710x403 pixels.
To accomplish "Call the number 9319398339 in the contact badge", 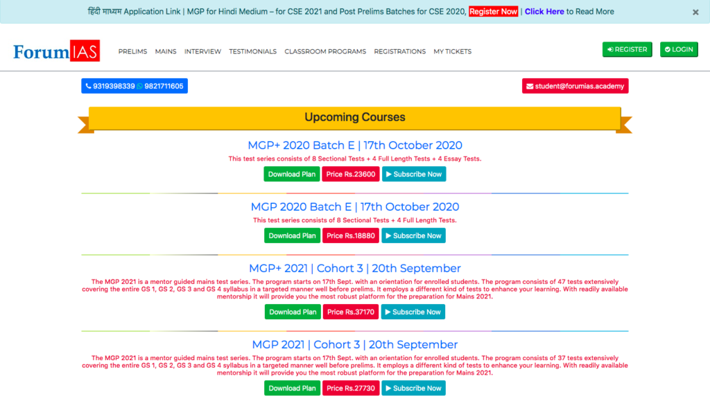I will pos(115,86).
